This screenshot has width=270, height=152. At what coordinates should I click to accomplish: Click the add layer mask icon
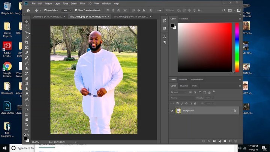pos(214,141)
